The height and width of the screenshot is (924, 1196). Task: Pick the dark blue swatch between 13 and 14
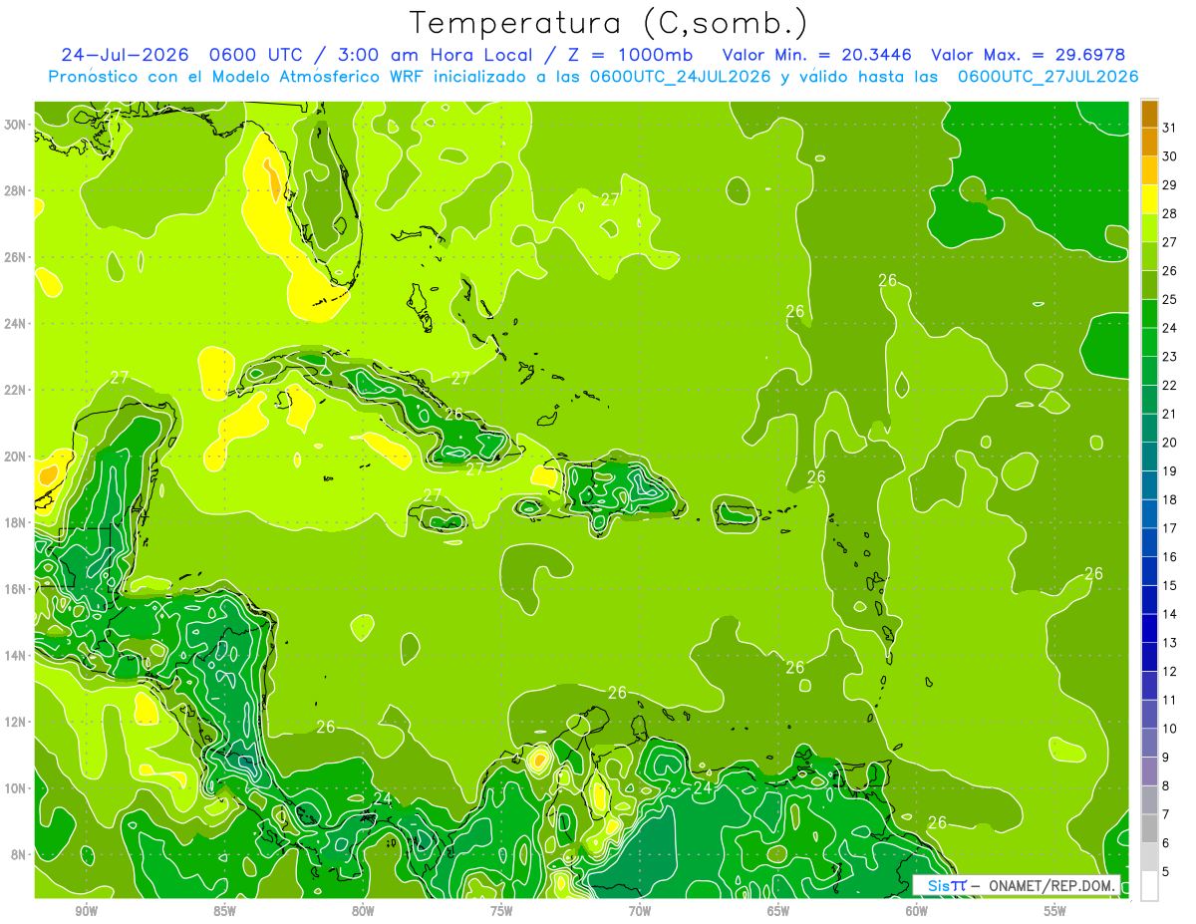(1149, 629)
